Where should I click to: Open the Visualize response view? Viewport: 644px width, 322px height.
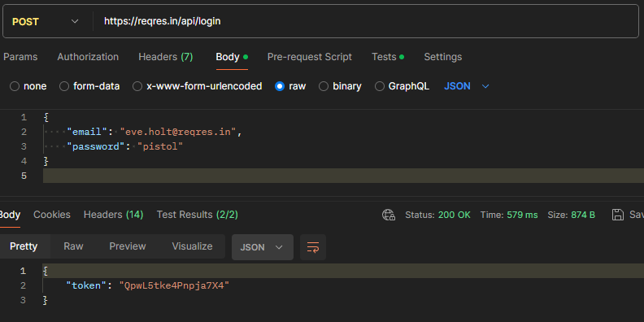click(x=192, y=246)
